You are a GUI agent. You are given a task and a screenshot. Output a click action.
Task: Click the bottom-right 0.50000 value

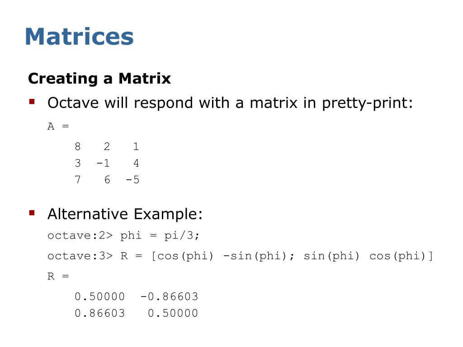pyautogui.click(x=173, y=313)
